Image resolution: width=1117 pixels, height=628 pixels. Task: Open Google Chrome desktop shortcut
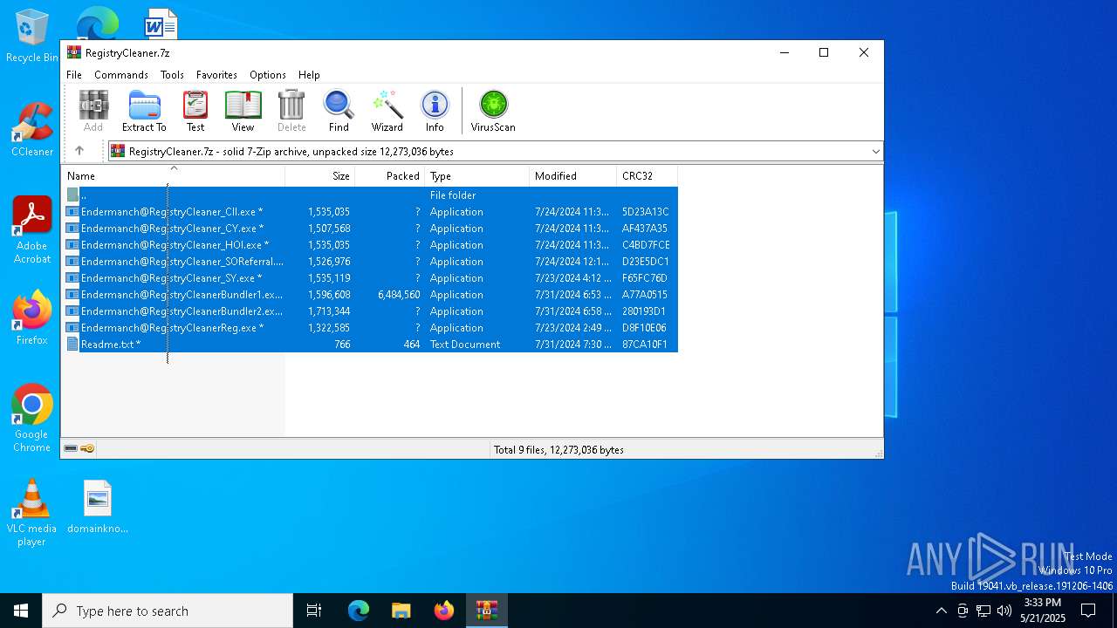(x=32, y=419)
